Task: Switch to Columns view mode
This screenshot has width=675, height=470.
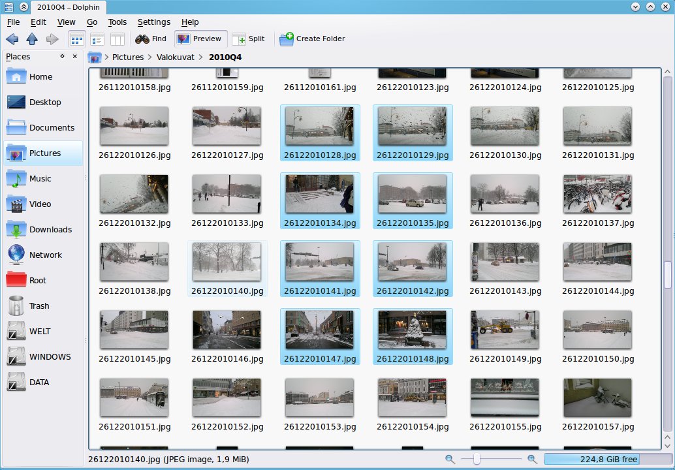Action: [118, 39]
